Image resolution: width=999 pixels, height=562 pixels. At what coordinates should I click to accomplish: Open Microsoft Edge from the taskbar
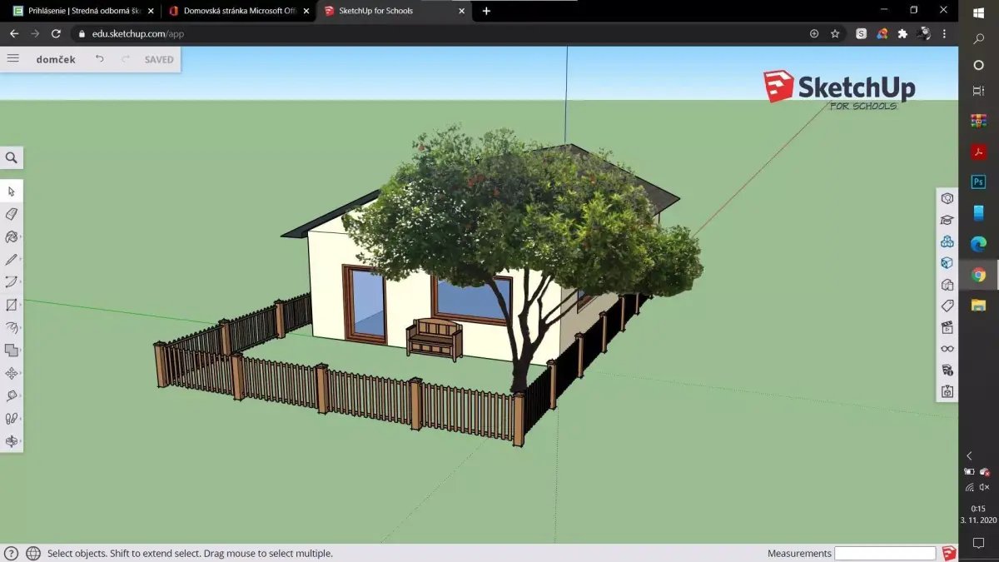979,244
